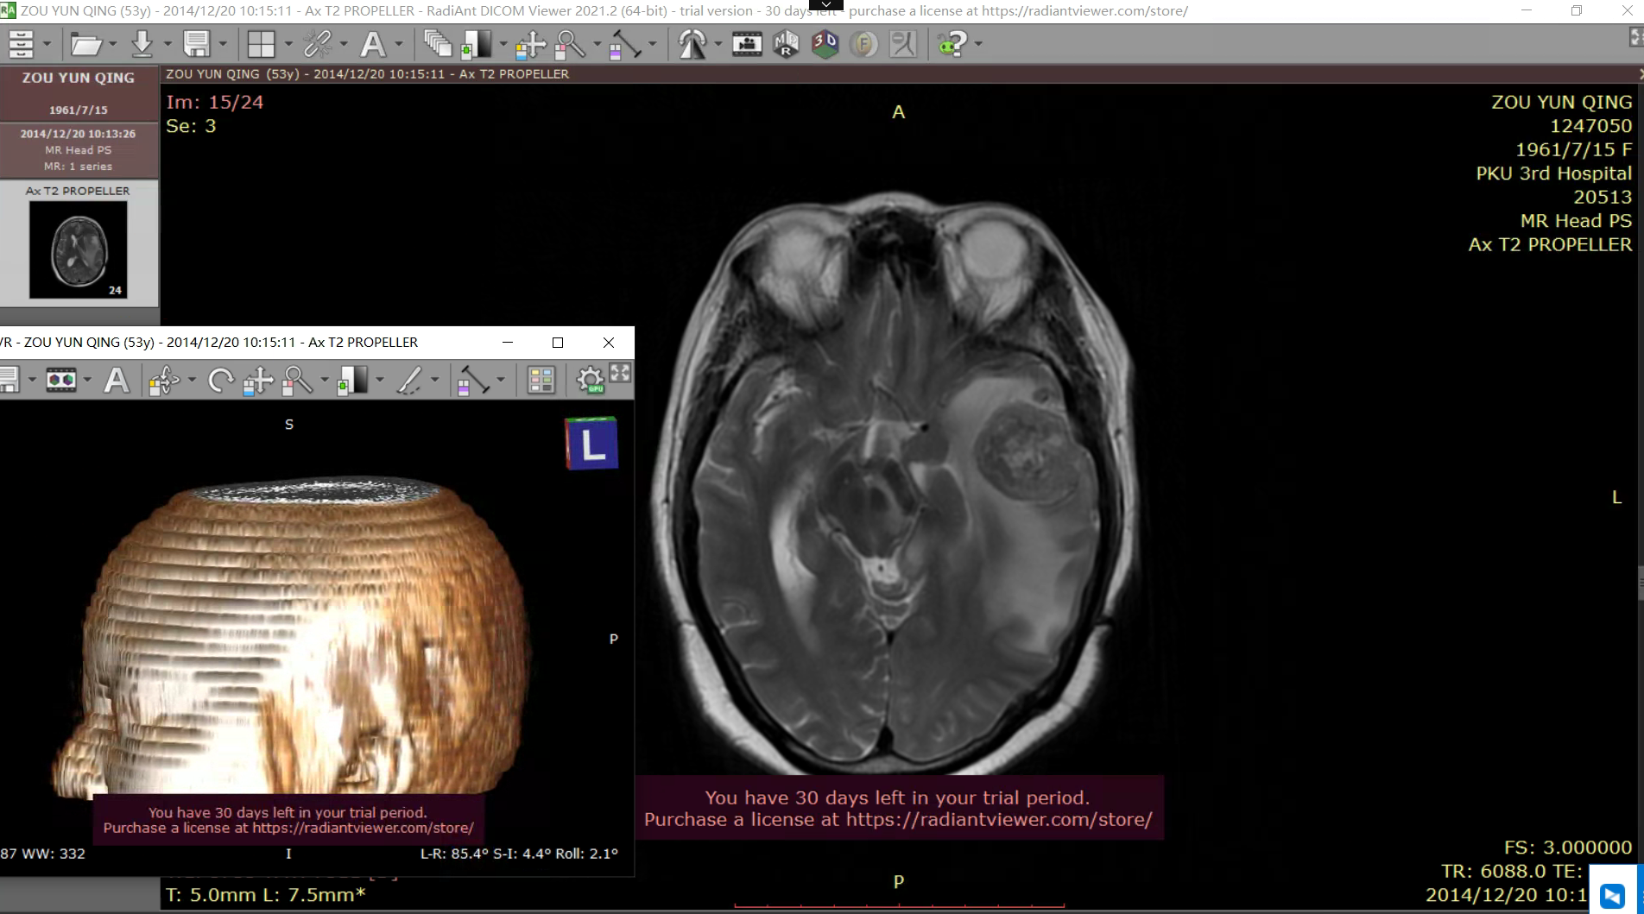Select the pan tool in main toolbar
This screenshot has height=914, width=1644.
click(x=530, y=44)
